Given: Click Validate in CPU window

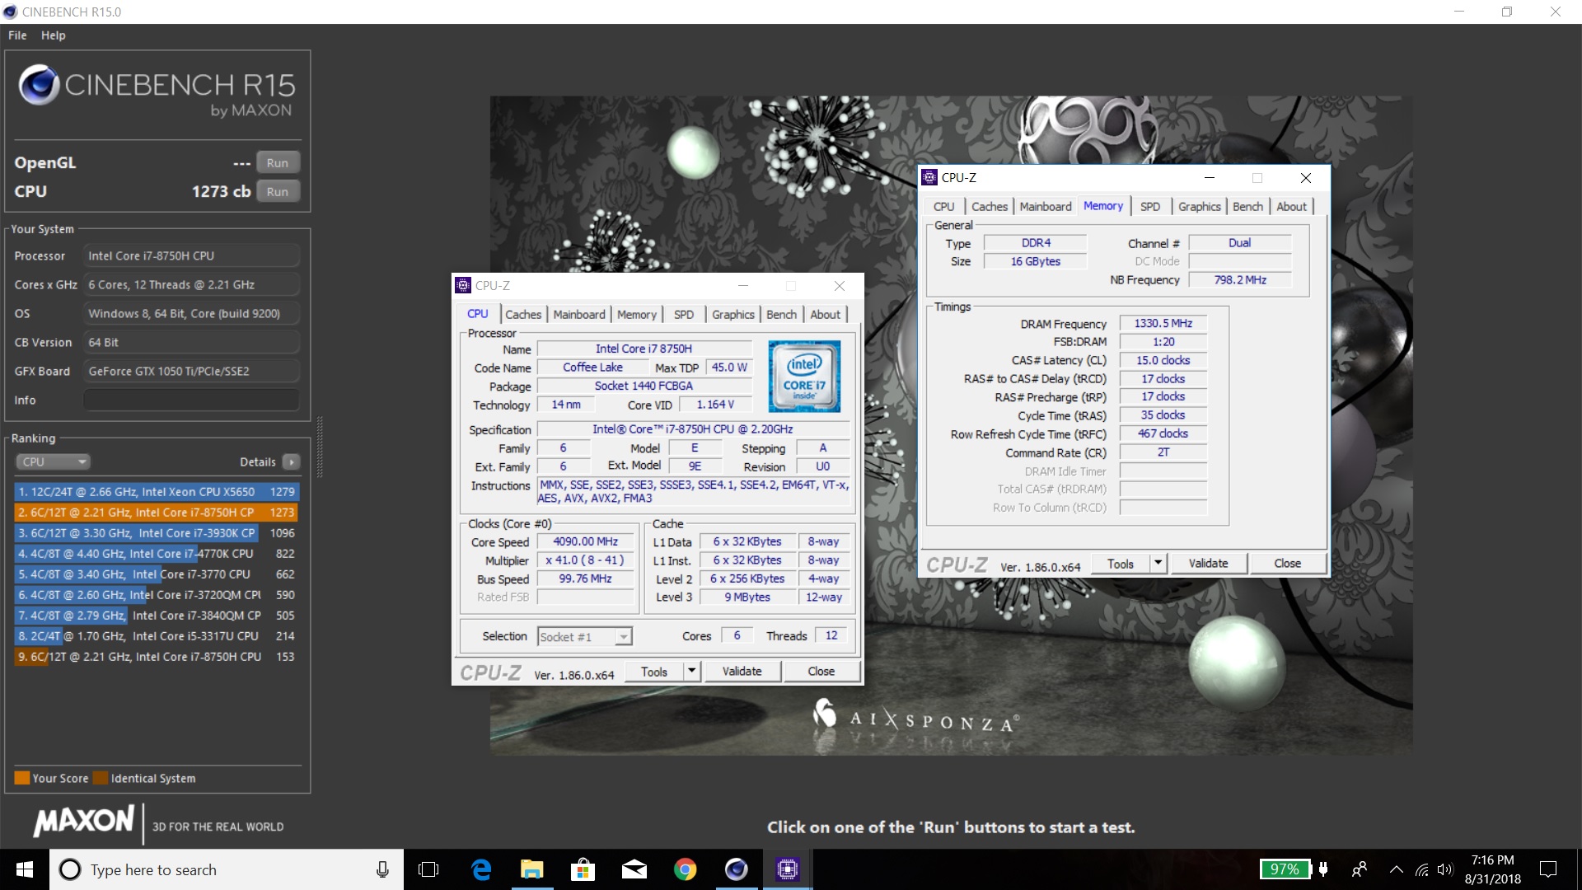Looking at the screenshot, I should tap(742, 671).
